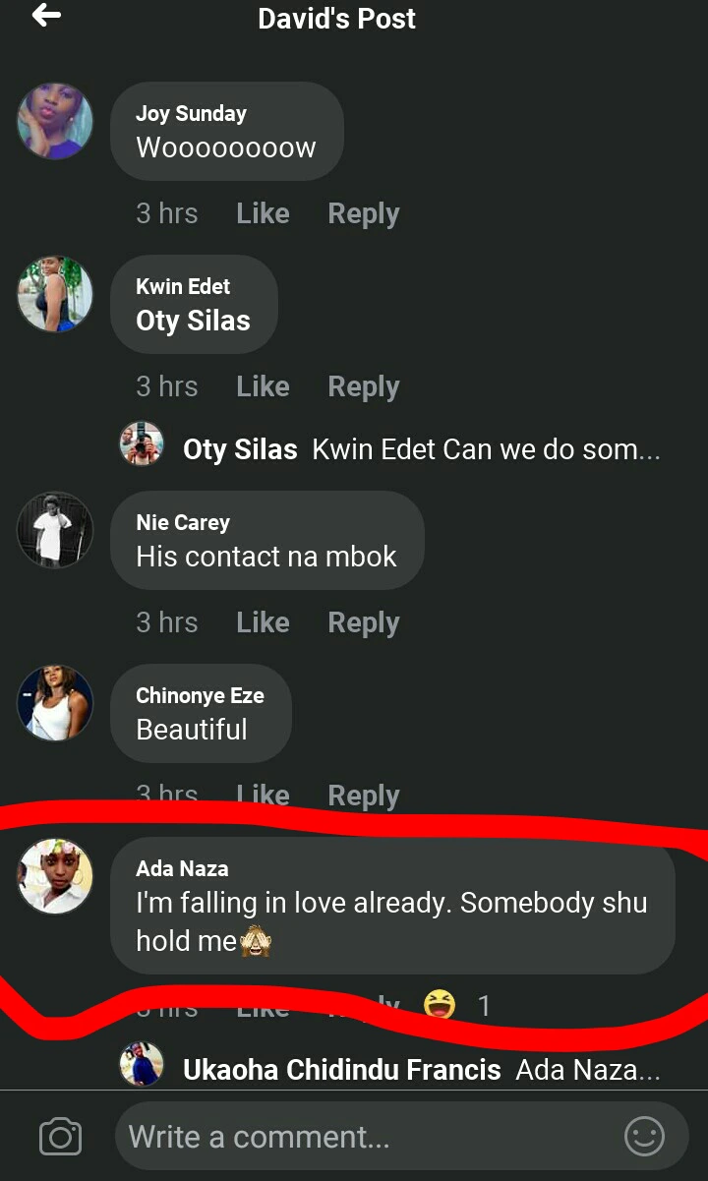Open the tagged Oty Silas profile link
The height and width of the screenshot is (1181, 708).
[193, 321]
